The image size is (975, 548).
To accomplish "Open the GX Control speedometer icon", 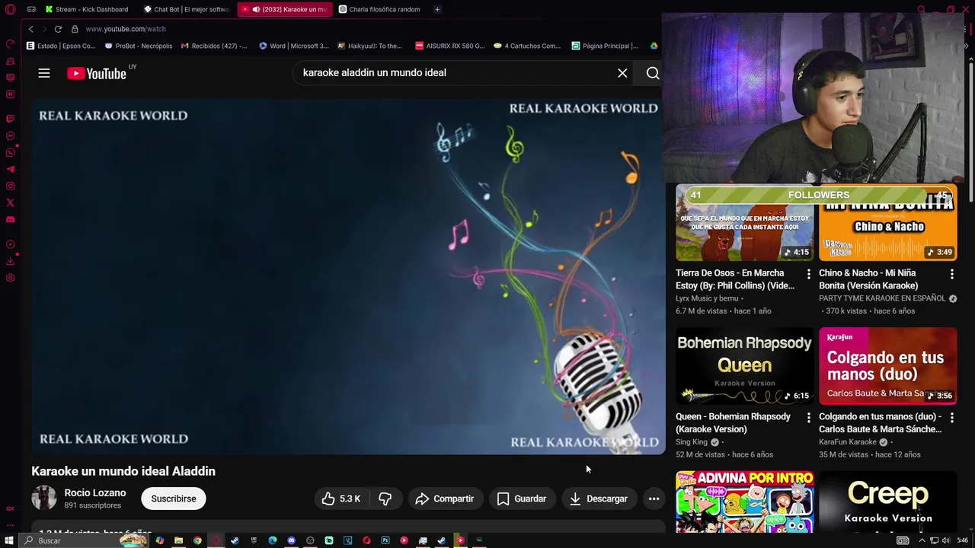I will (x=10, y=45).
